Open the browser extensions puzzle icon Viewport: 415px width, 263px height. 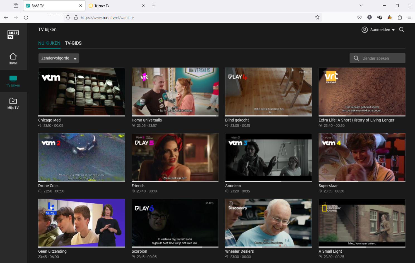[400, 18]
